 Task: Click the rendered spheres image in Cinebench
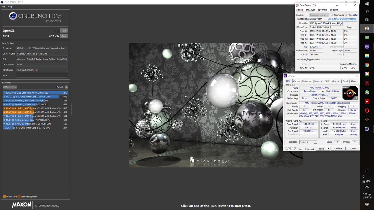(x=216, y=105)
